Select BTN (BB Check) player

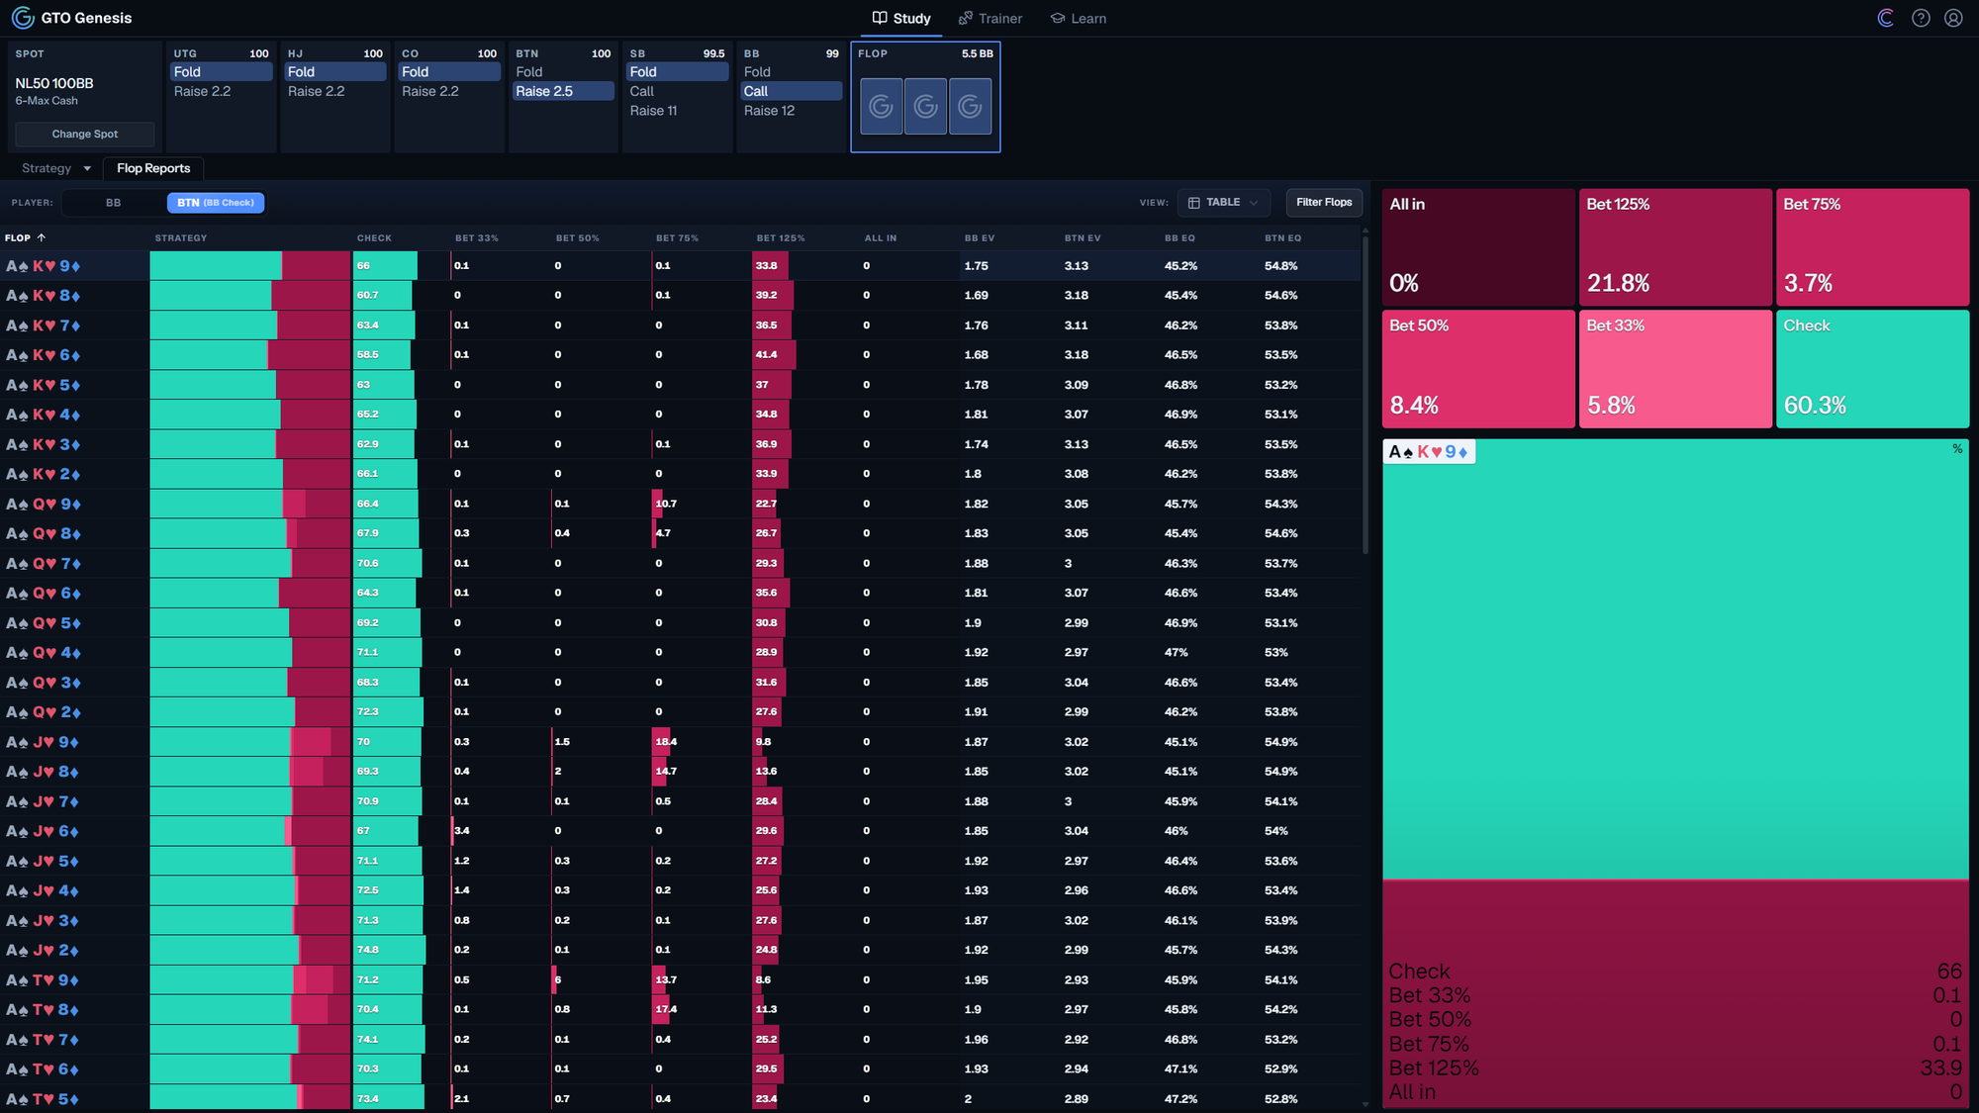pos(216,203)
